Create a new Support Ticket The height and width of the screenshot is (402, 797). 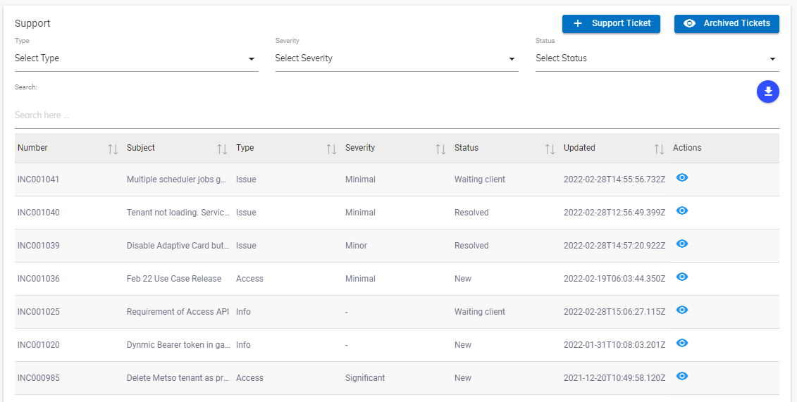[611, 23]
